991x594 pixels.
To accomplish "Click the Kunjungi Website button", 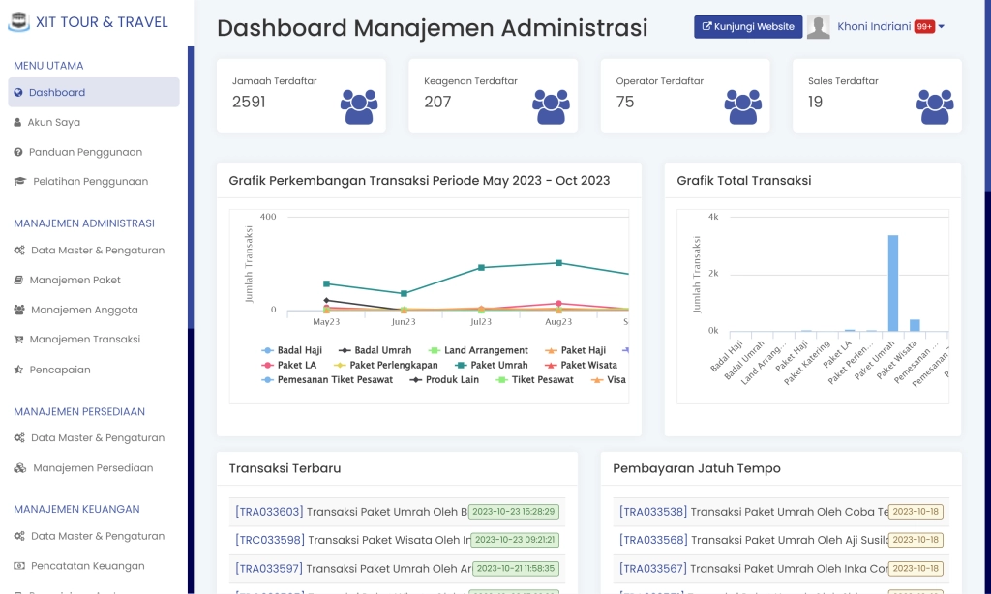I will point(748,27).
